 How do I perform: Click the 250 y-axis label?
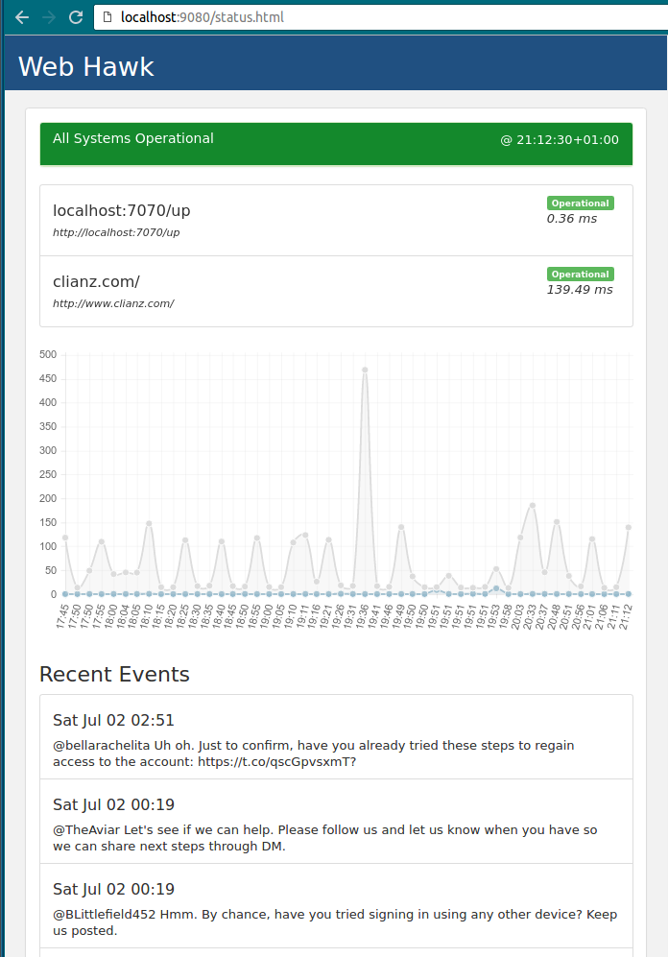(48, 474)
